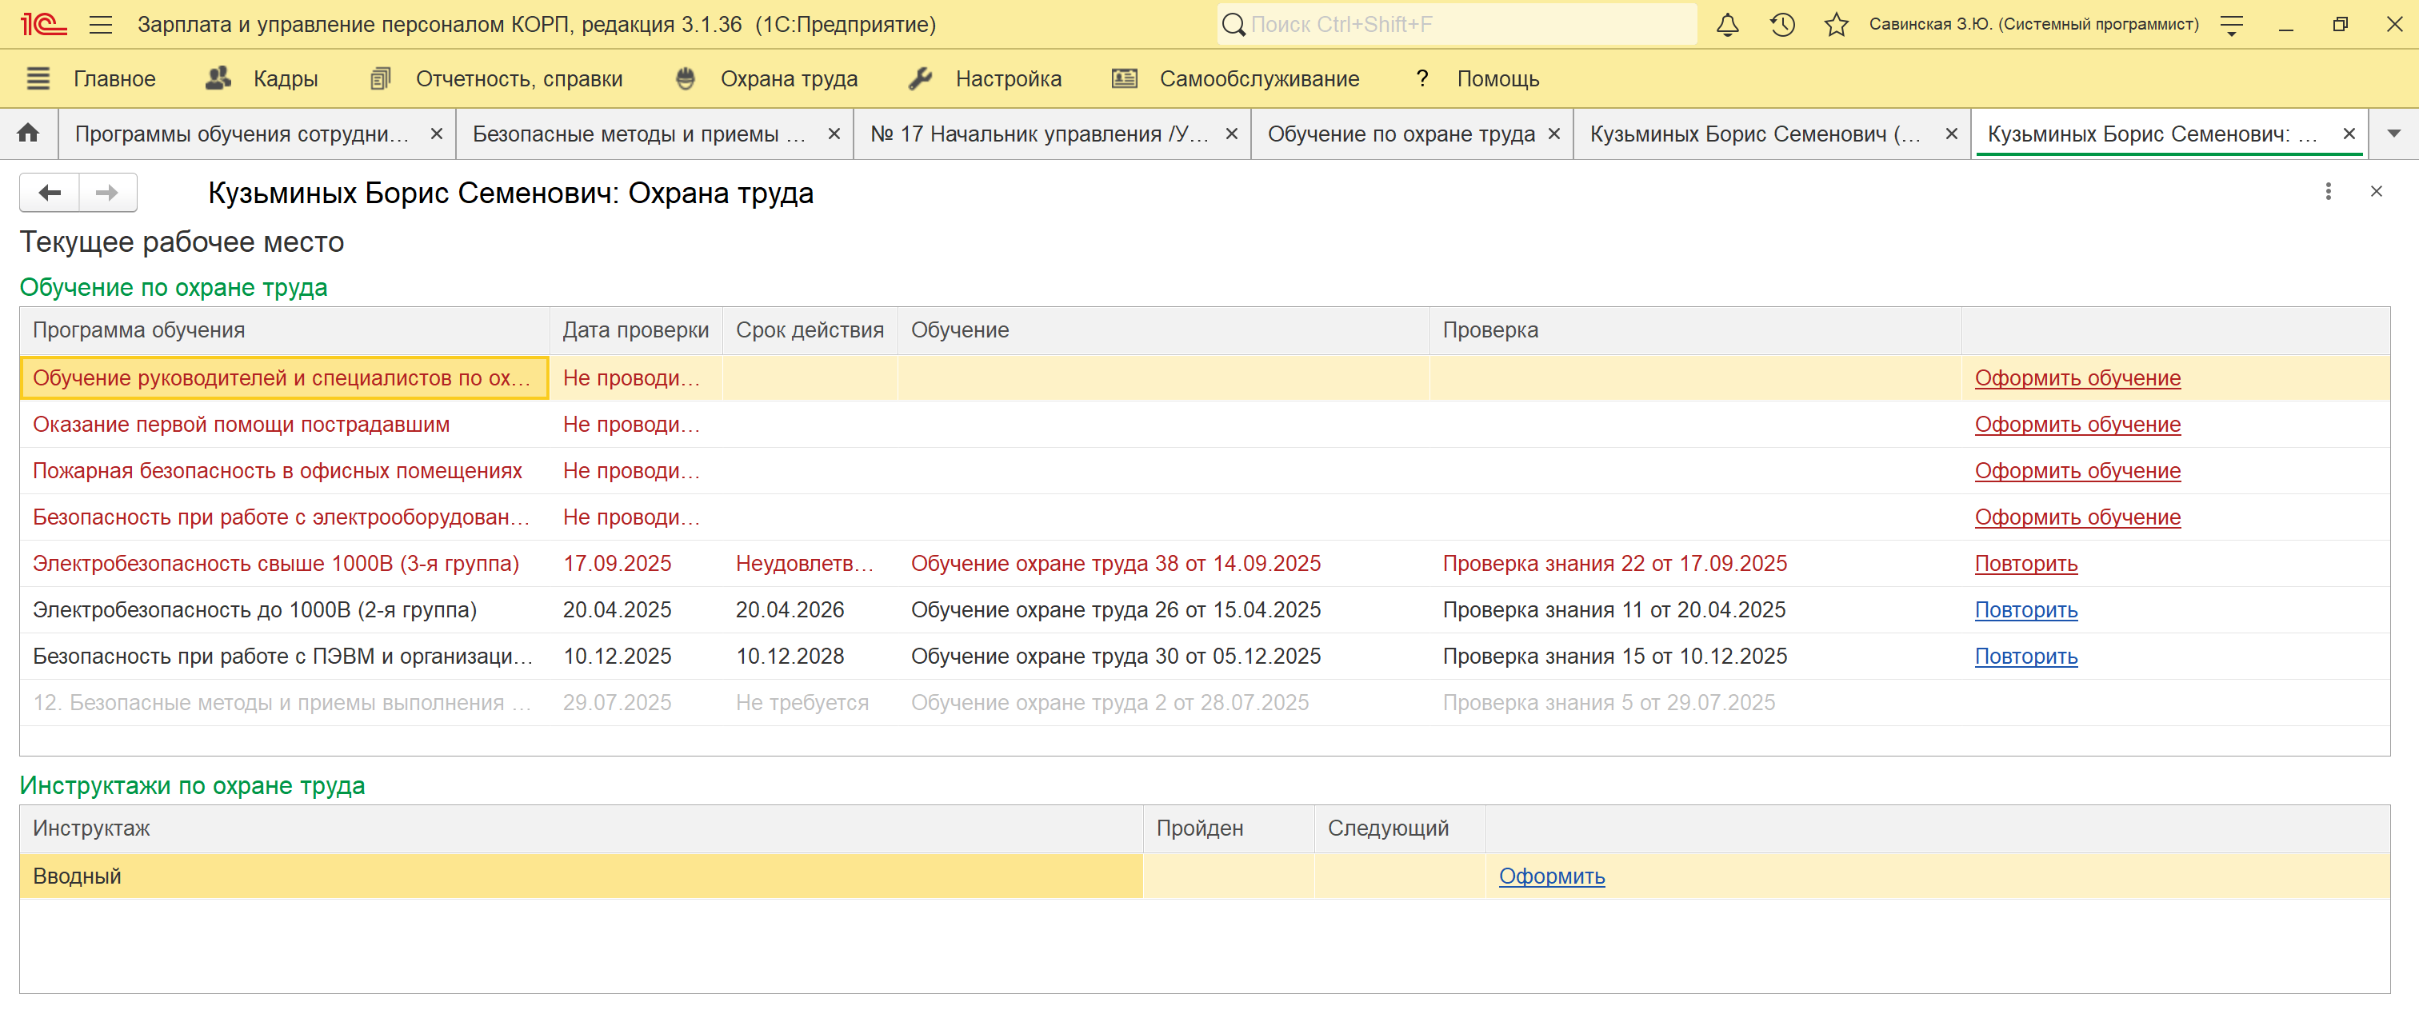Click Повторить for Электробезопасность до 1000В
The width and height of the screenshot is (2419, 1026).
(2025, 610)
